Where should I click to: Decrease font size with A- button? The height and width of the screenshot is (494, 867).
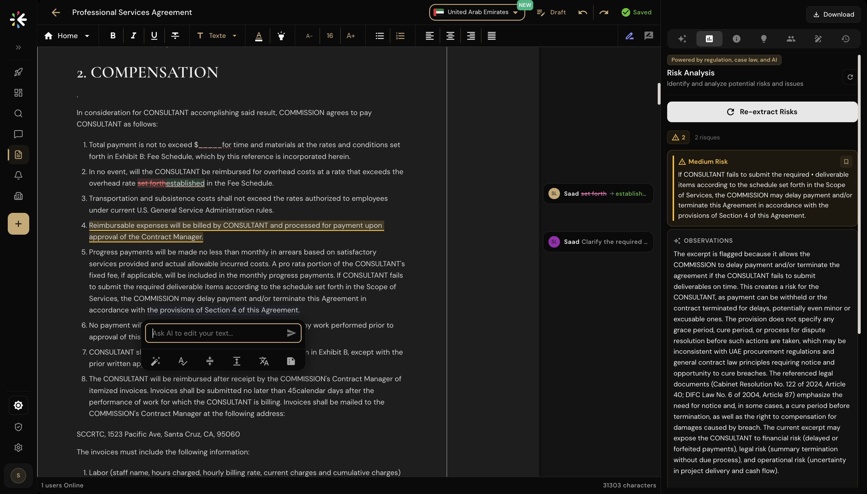309,36
